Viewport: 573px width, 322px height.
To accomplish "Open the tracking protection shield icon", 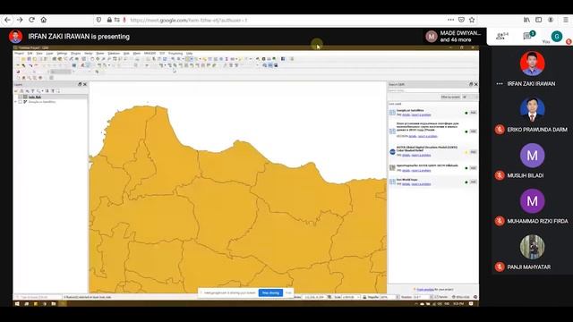I will [x=98, y=20].
